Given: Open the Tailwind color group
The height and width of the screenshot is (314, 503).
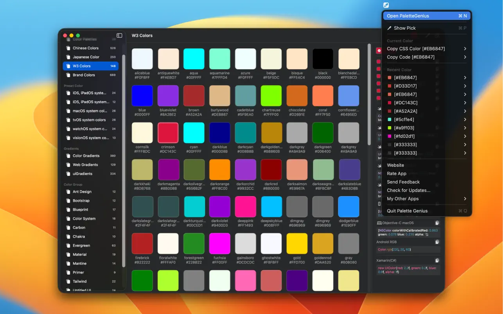Looking at the screenshot, I should pyautogui.click(x=81, y=281).
